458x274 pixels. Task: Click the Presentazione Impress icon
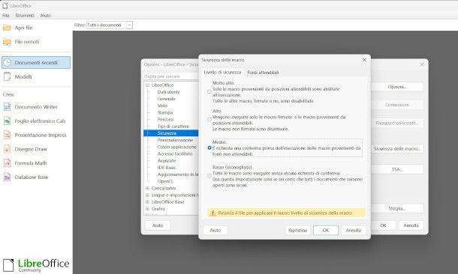tap(7, 135)
